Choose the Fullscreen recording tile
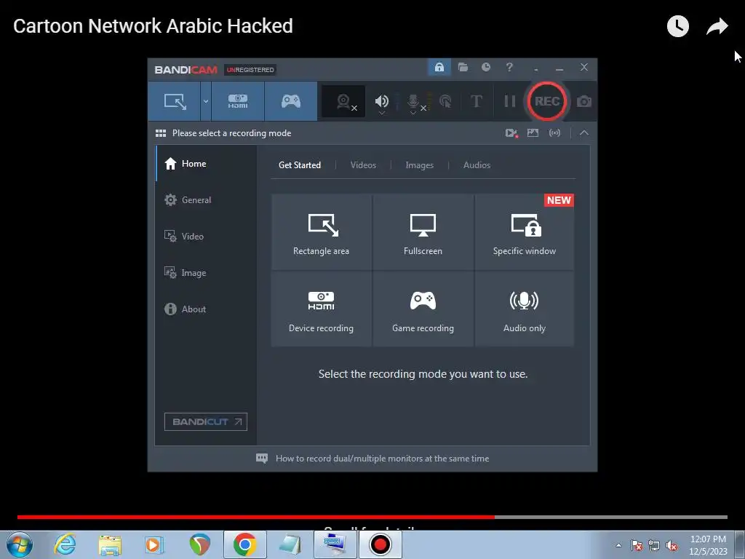Image resolution: width=745 pixels, height=559 pixels. (423, 232)
